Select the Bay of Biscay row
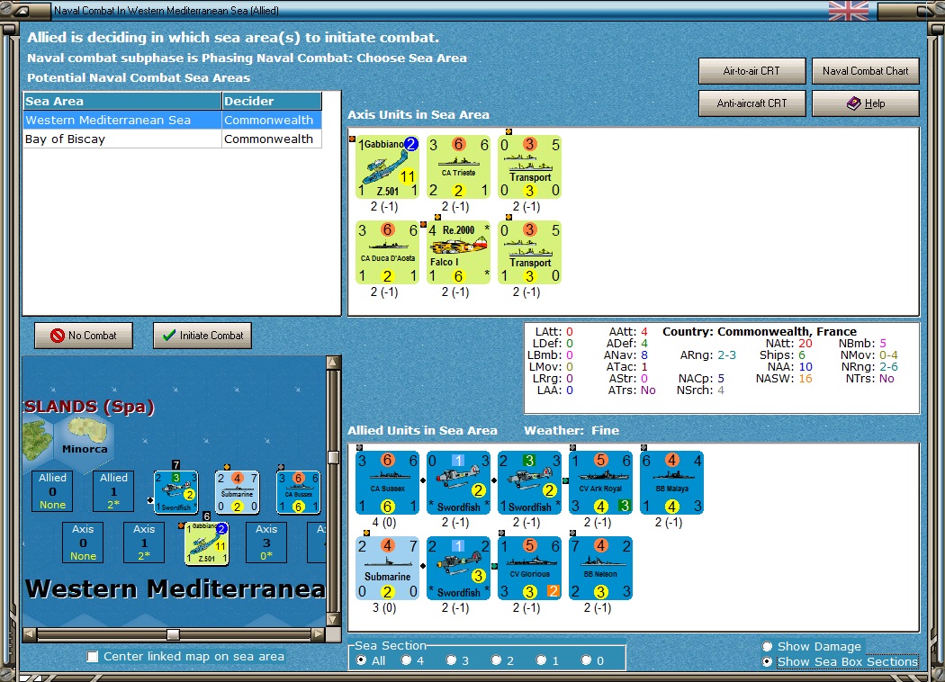 point(173,139)
